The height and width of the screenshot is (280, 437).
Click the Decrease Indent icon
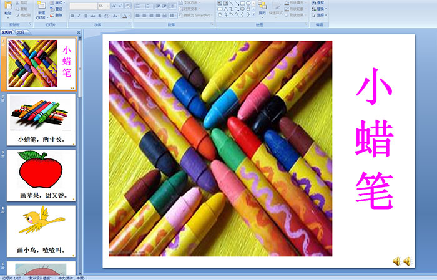click(158, 6)
